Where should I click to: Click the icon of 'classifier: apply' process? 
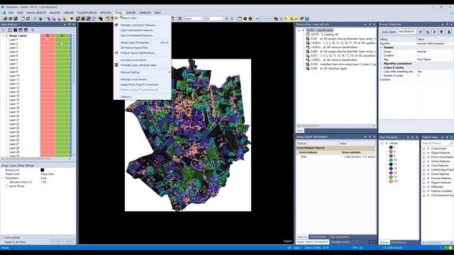click(308, 69)
